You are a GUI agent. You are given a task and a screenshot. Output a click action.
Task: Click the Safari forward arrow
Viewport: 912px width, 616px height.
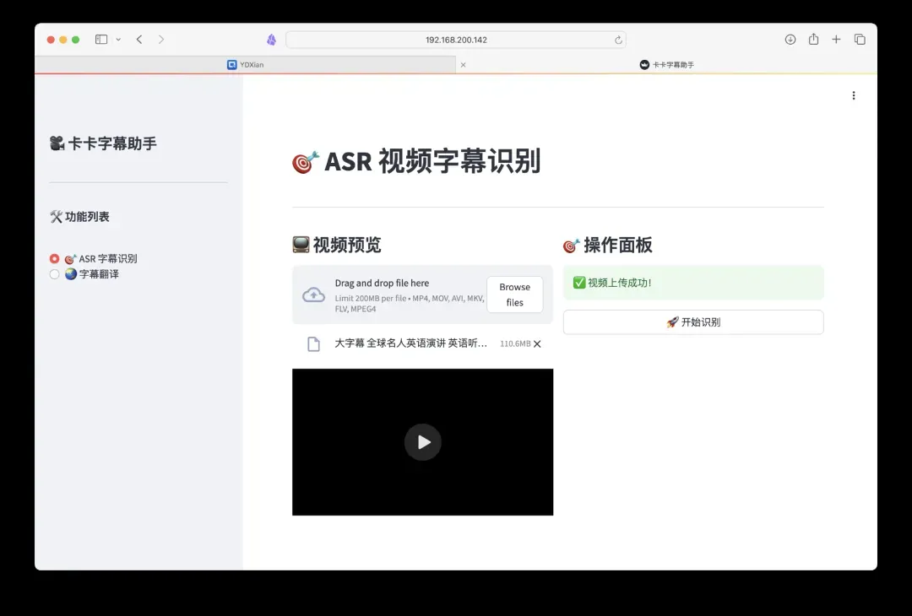click(161, 40)
